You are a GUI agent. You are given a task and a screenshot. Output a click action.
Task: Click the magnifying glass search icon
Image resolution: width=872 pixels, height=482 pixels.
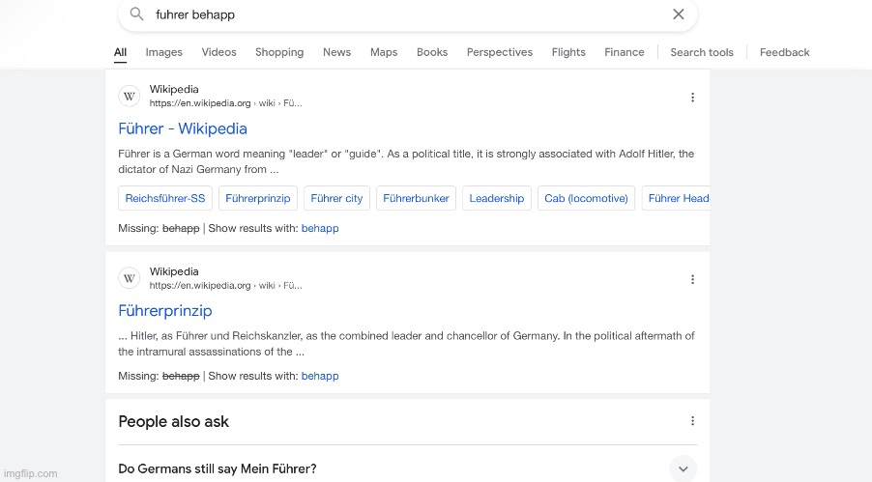[x=137, y=14]
